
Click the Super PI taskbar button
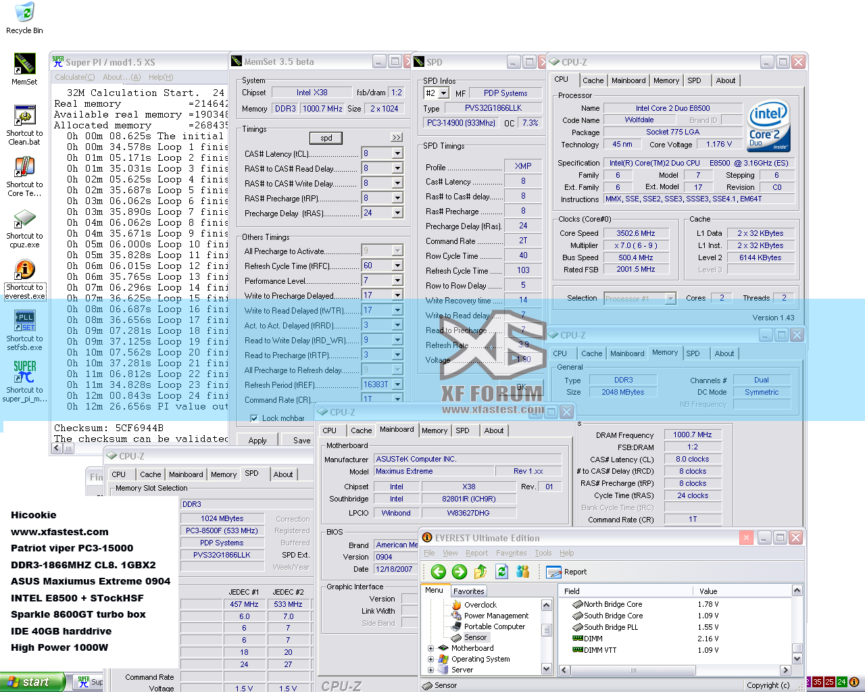[89, 682]
